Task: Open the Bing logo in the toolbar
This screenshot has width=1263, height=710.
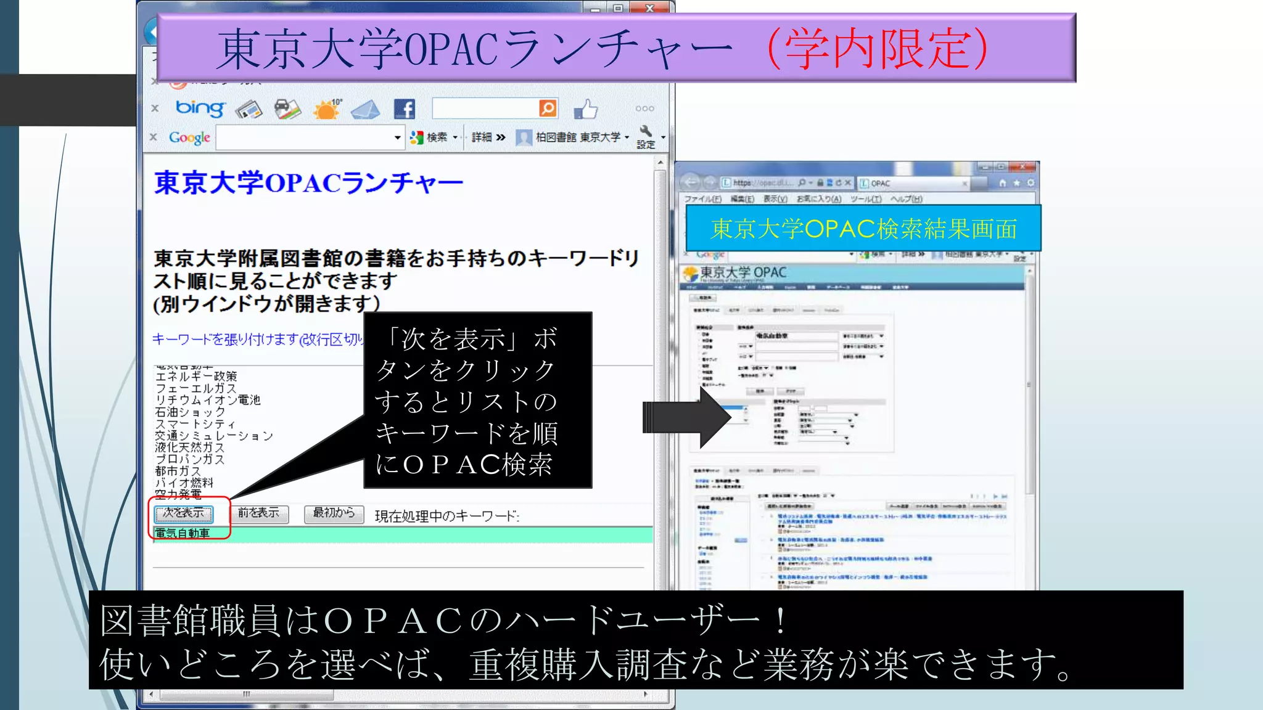Action: click(200, 108)
